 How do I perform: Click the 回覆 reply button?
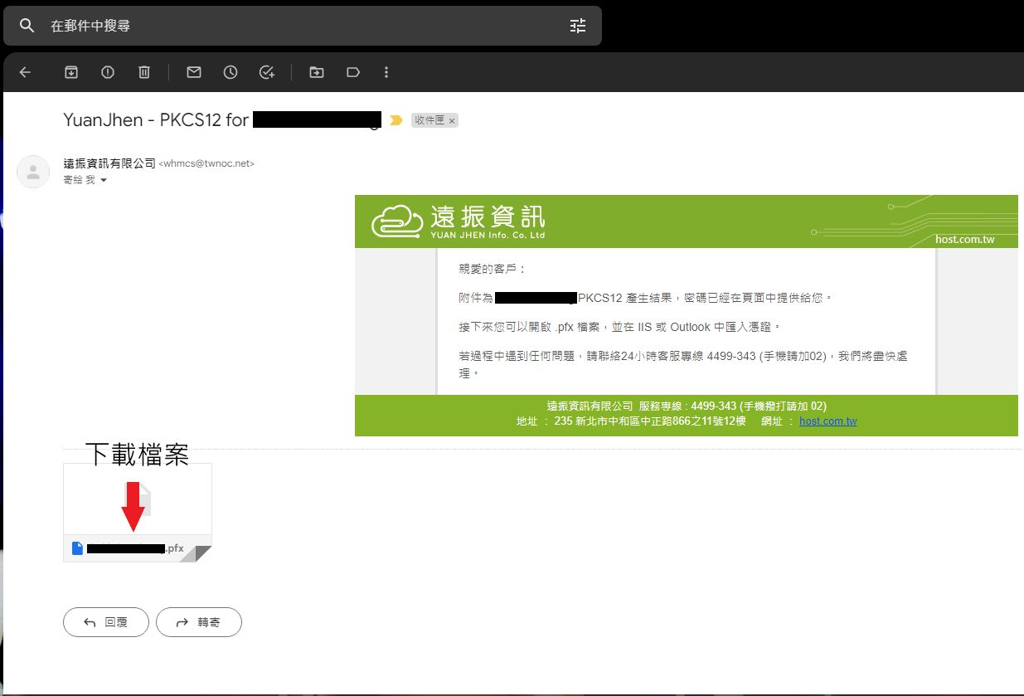105,622
